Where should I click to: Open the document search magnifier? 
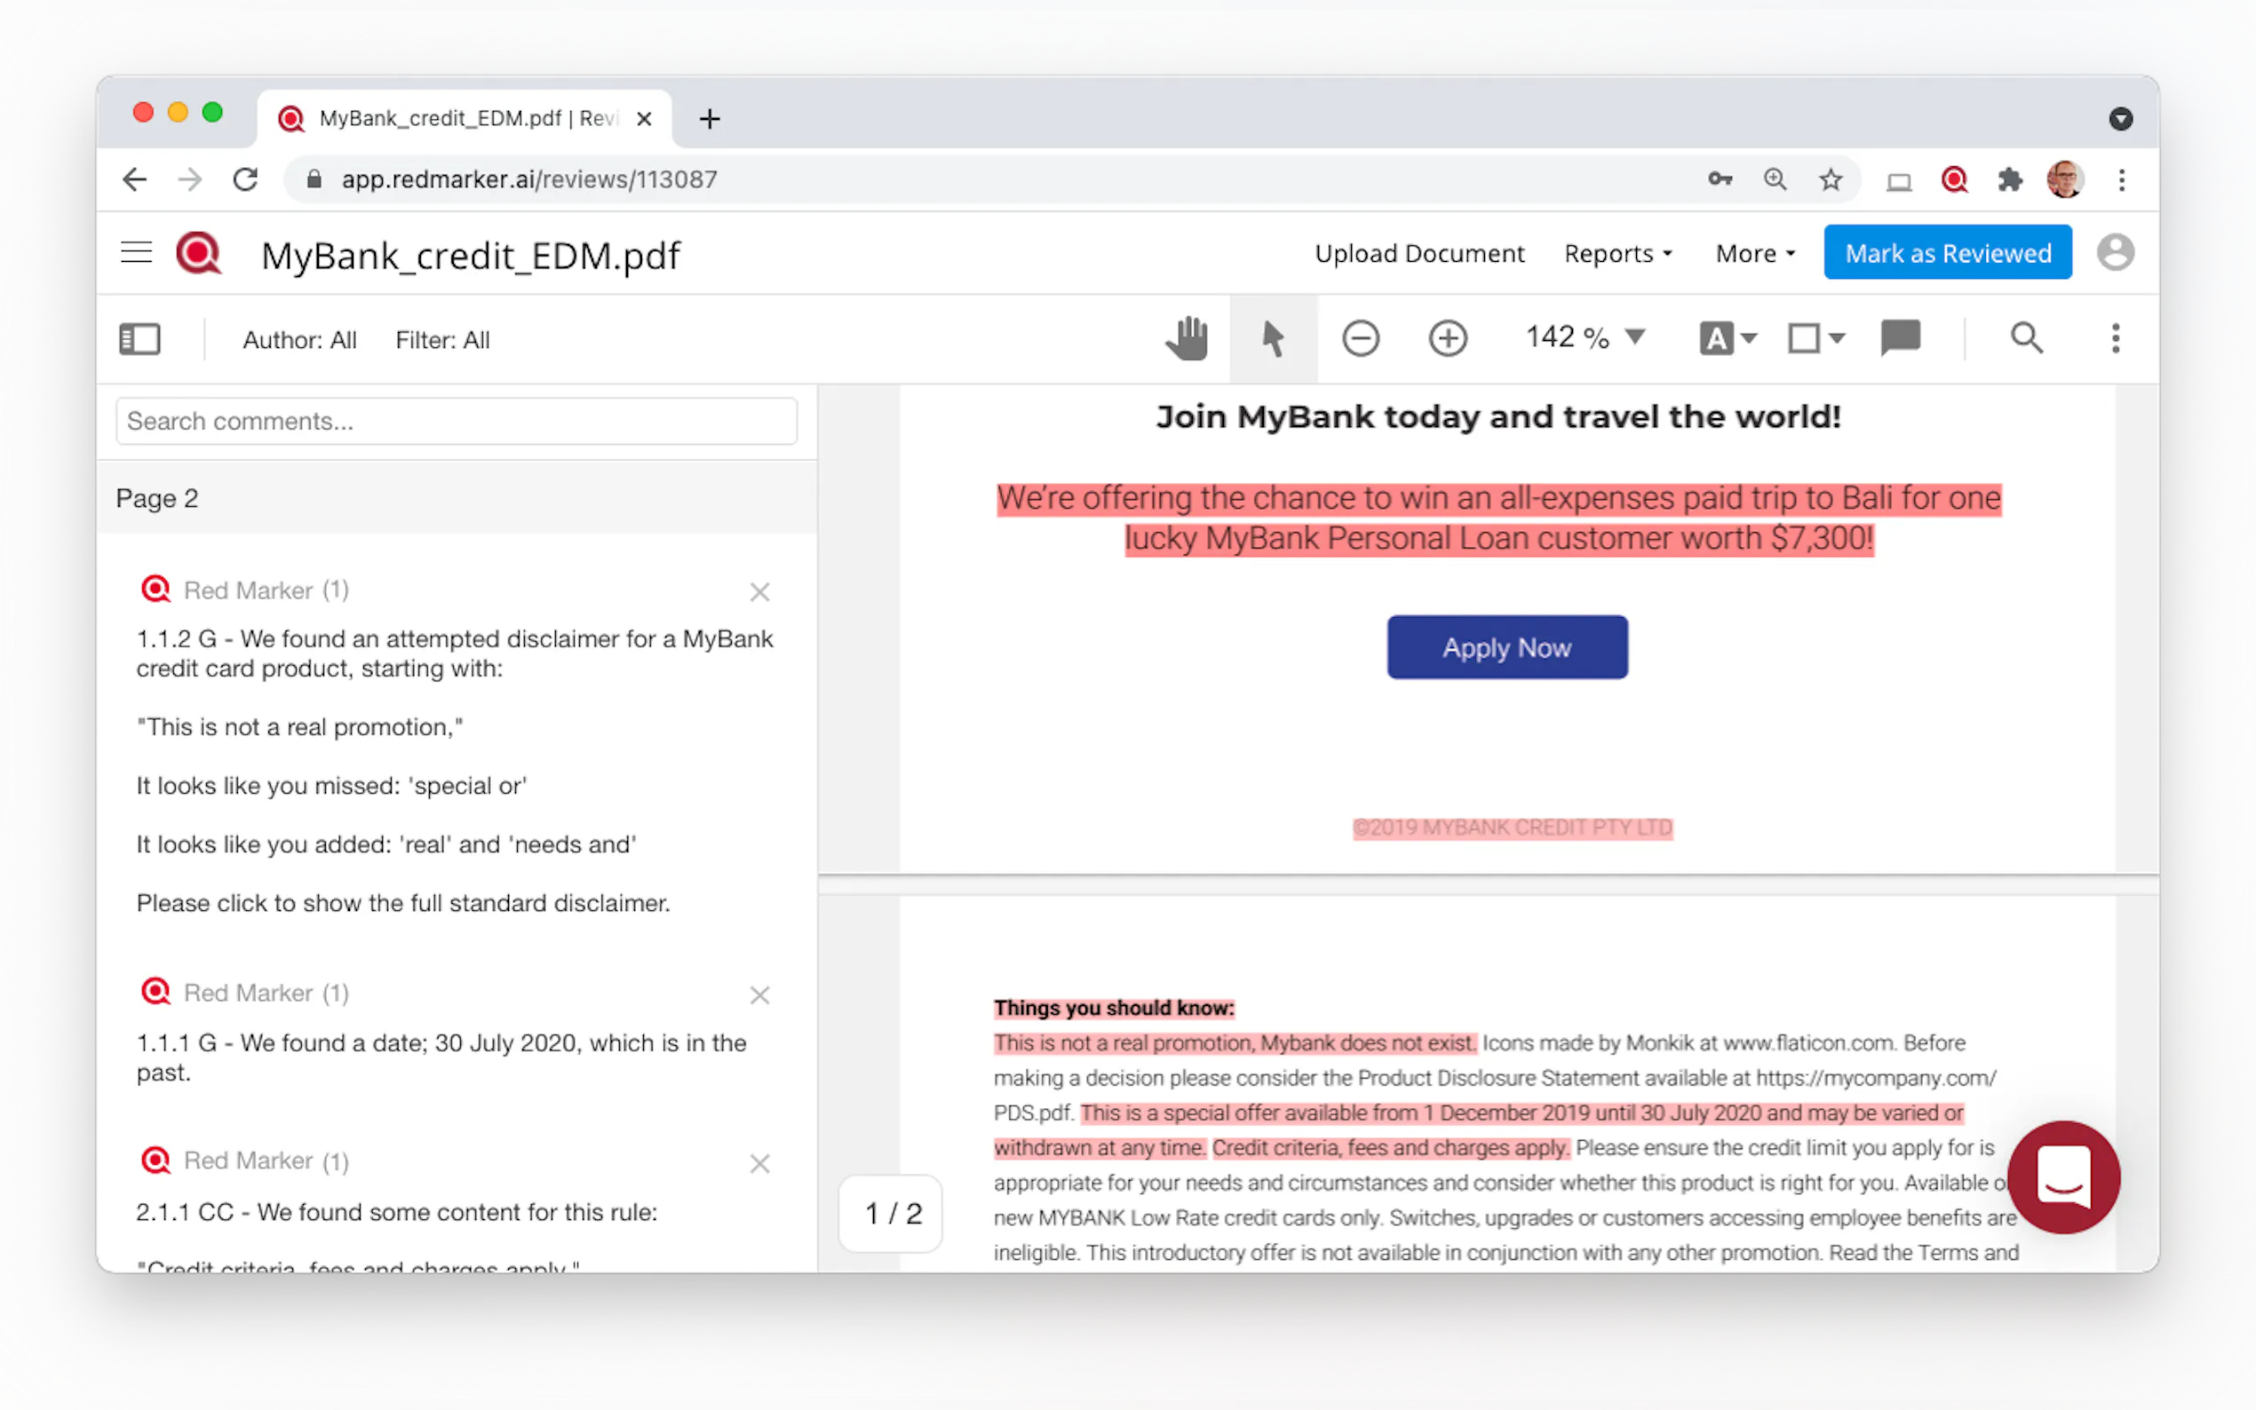[2026, 338]
